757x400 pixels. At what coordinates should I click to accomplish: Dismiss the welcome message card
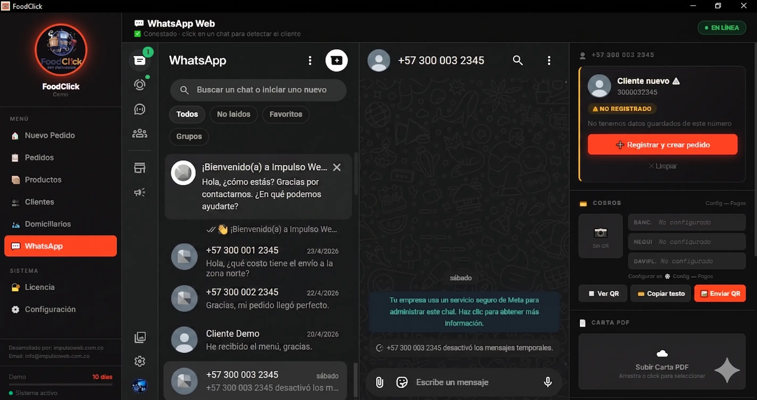click(x=337, y=167)
